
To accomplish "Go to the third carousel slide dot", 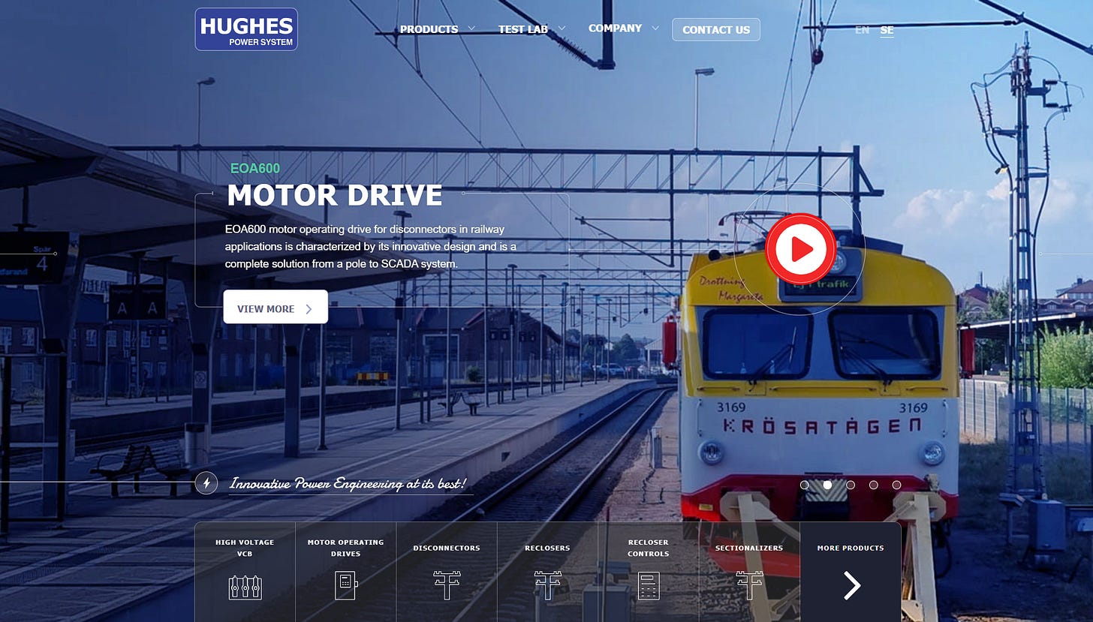I will (851, 485).
